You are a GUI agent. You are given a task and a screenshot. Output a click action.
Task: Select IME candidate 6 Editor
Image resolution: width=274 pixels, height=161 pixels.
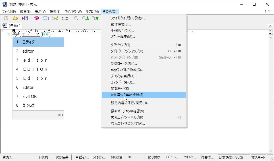click(x=38, y=87)
